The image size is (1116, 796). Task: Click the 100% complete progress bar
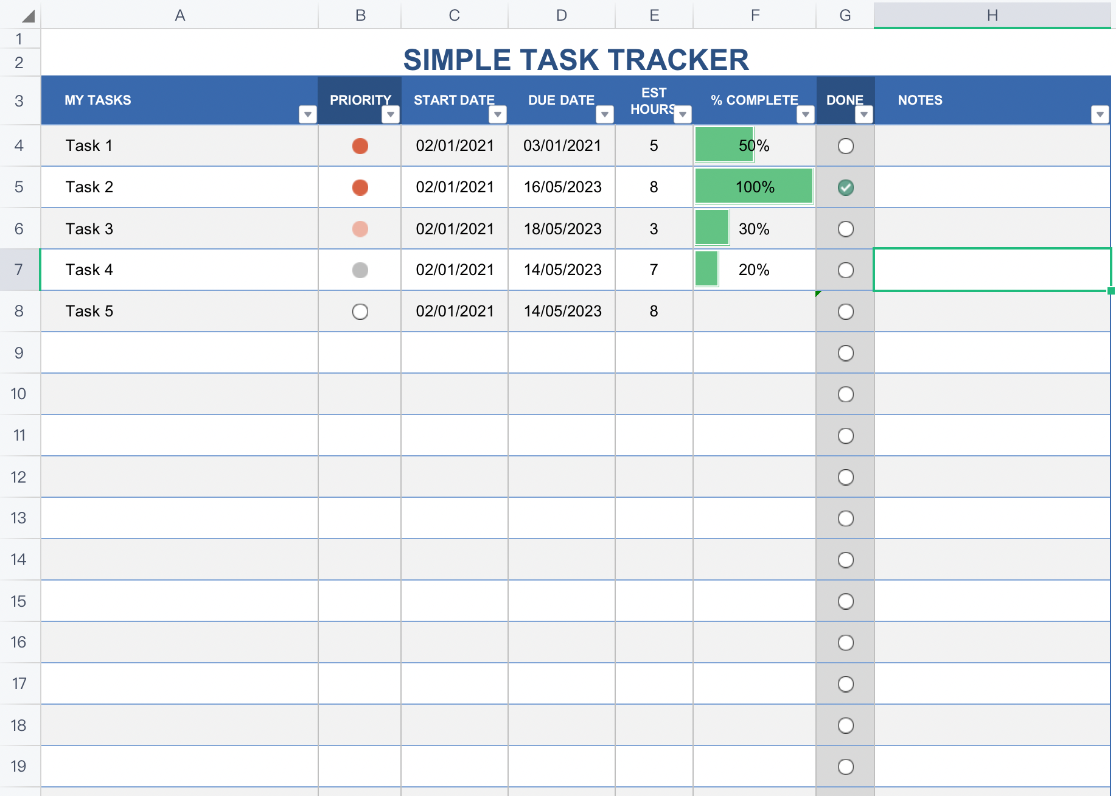tap(754, 187)
